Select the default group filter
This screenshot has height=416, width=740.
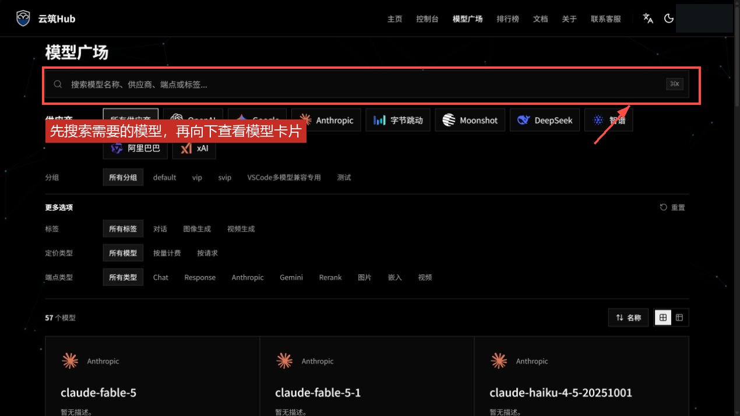click(x=164, y=178)
